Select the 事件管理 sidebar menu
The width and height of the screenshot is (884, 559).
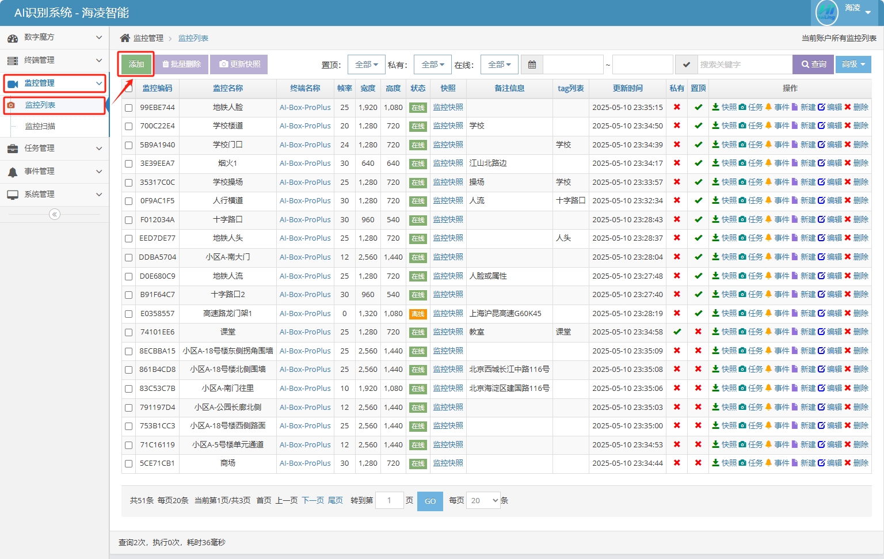tap(54, 172)
